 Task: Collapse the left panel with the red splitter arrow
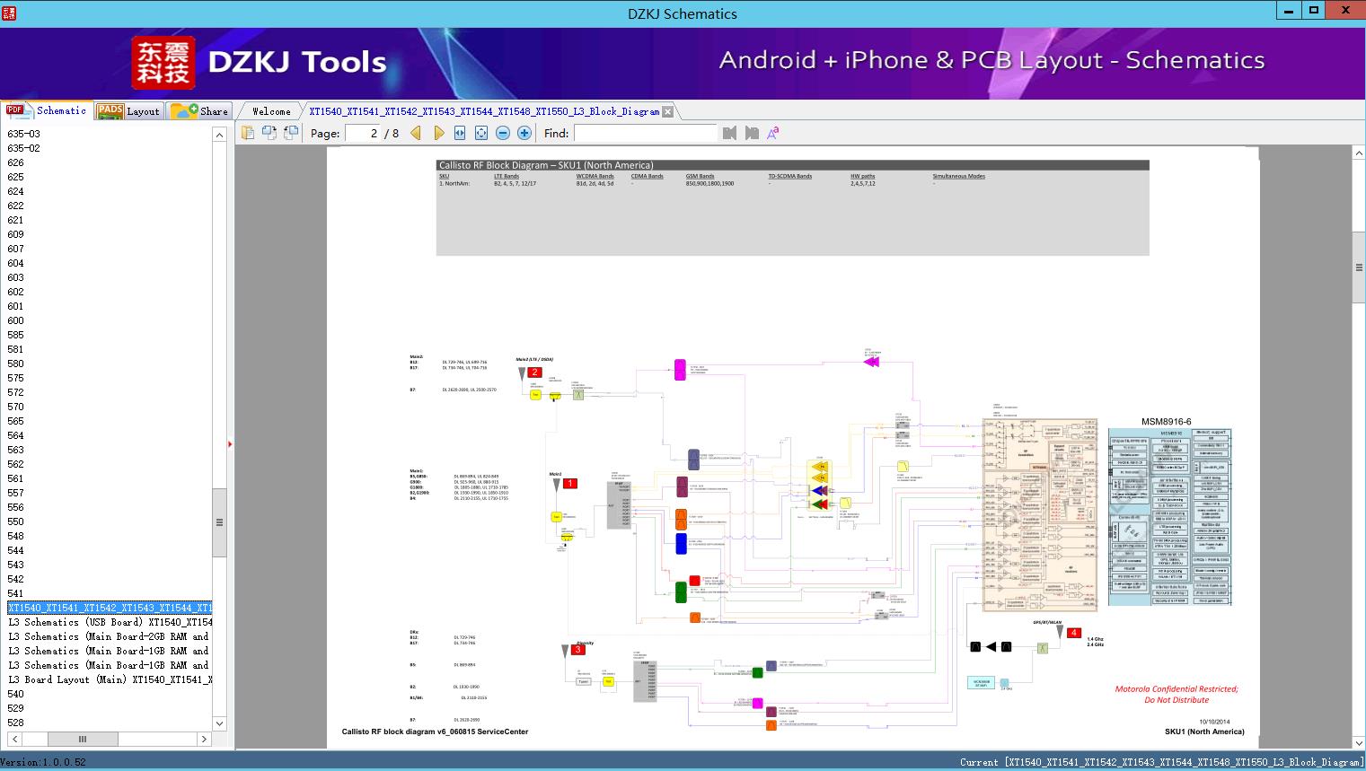click(x=230, y=444)
